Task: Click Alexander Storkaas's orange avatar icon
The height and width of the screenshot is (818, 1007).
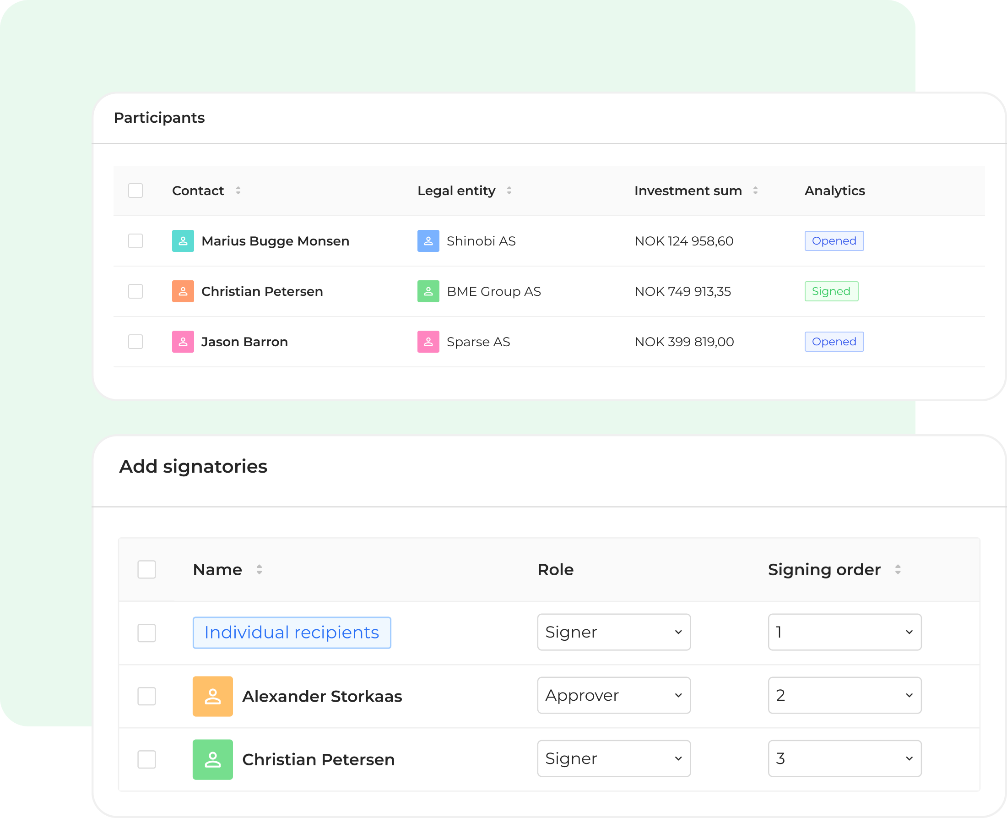Action: click(x=212, y=696)
